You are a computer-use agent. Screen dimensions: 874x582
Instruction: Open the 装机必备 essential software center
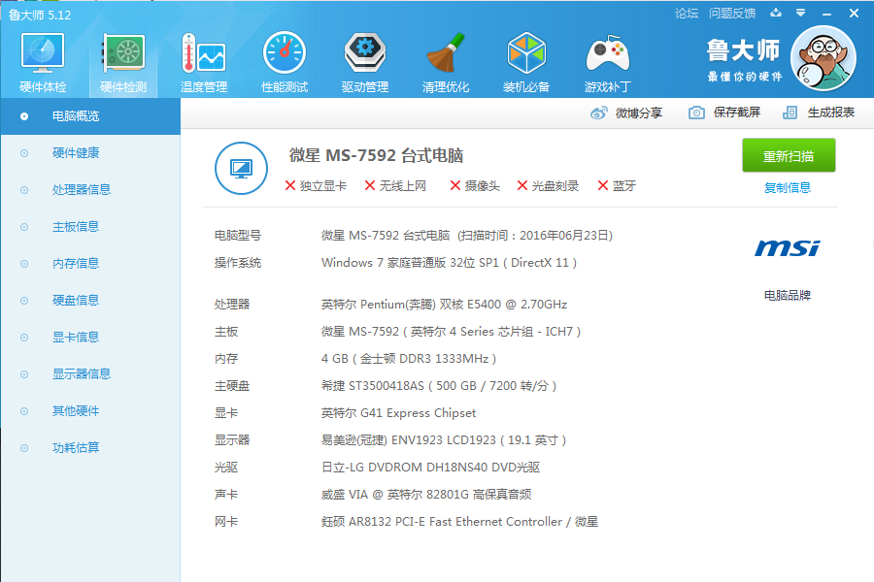[525, 60]
